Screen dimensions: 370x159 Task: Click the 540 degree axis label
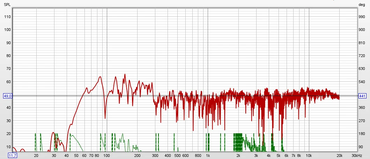(x=362, y=82)
